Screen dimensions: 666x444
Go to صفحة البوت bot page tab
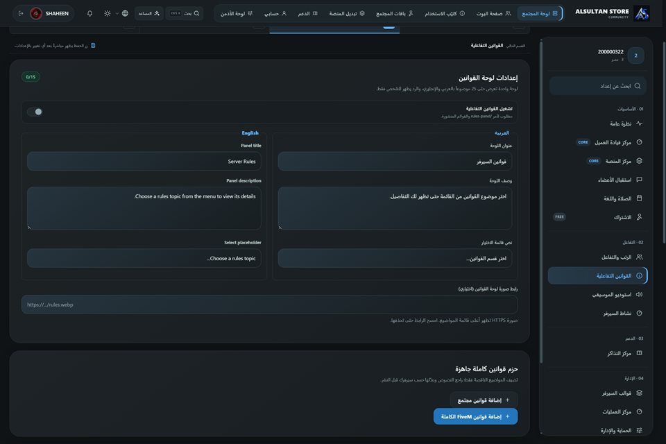click(x=493, y=14)
